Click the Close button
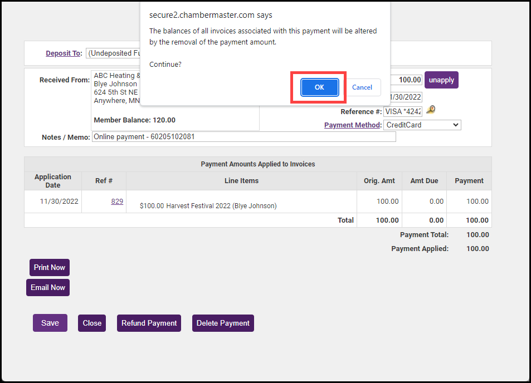Screen dimensions: 531x383 [x=92, y=323]
